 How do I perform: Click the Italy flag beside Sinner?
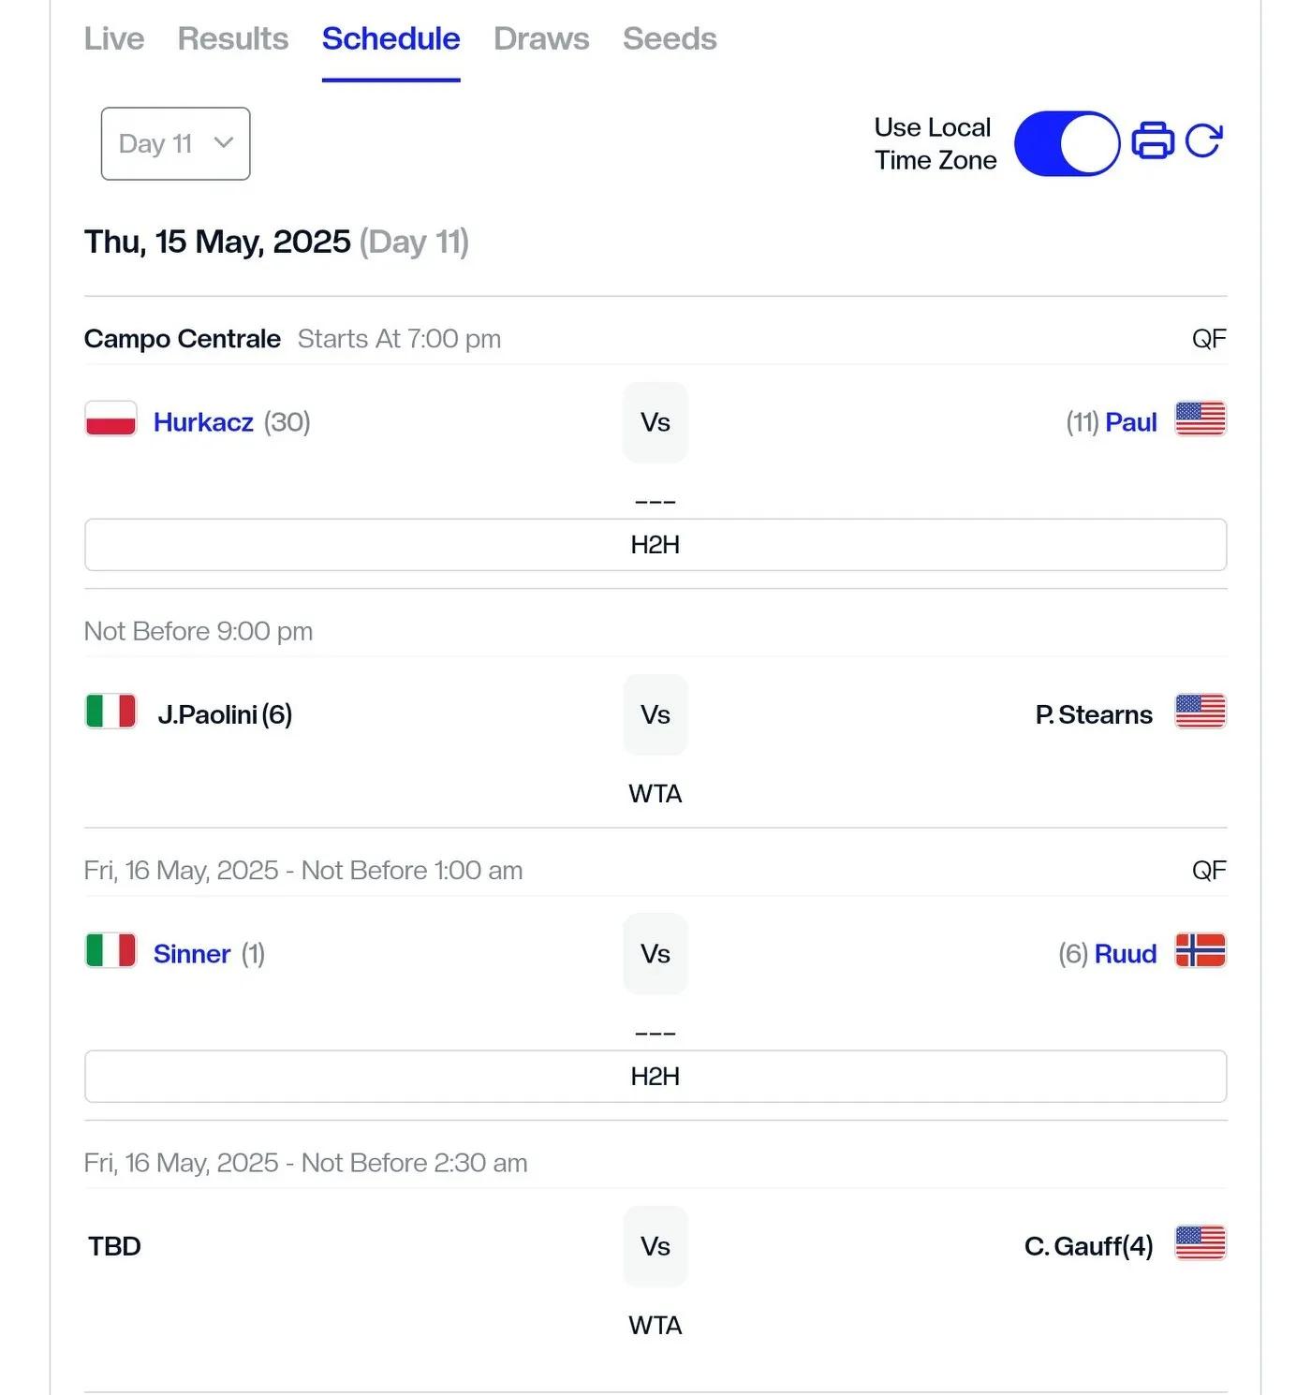pyautogui.click(x=110, y=950)
